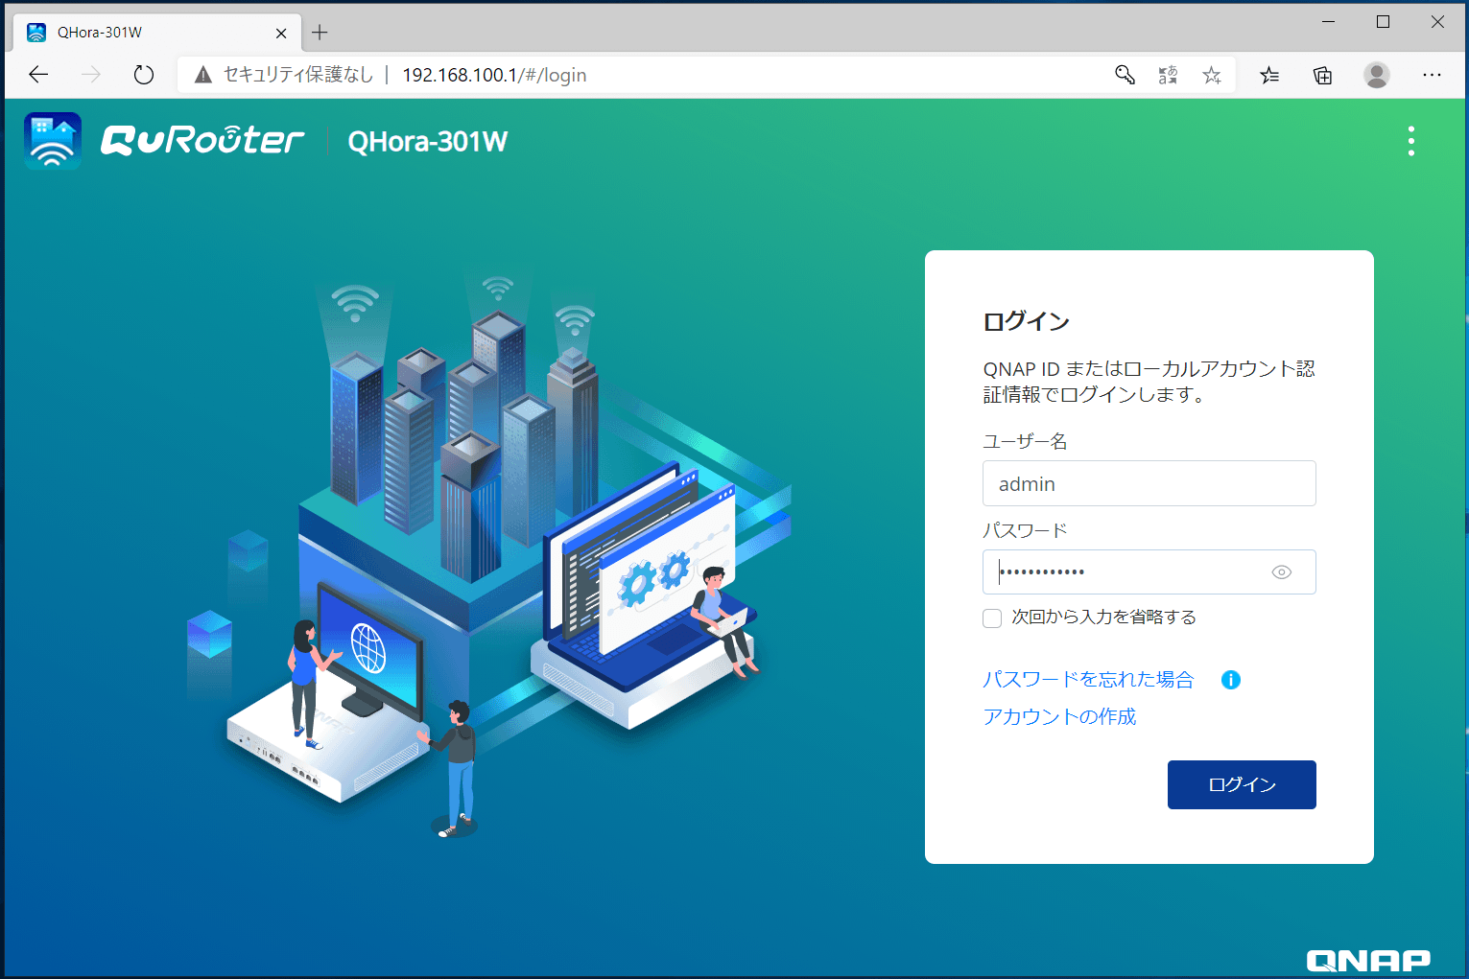
Task: Toggle password visibility eye icon
Action: pyautogui.click(x=1281, y=572)
